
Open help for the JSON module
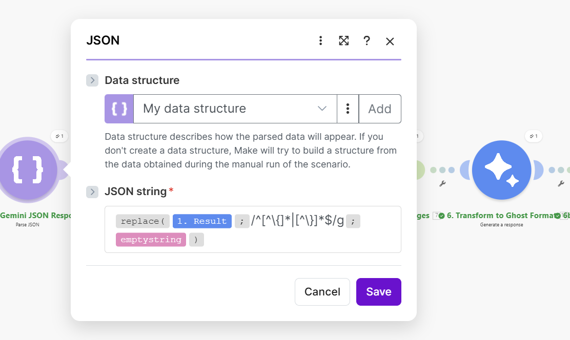(367, 41)
